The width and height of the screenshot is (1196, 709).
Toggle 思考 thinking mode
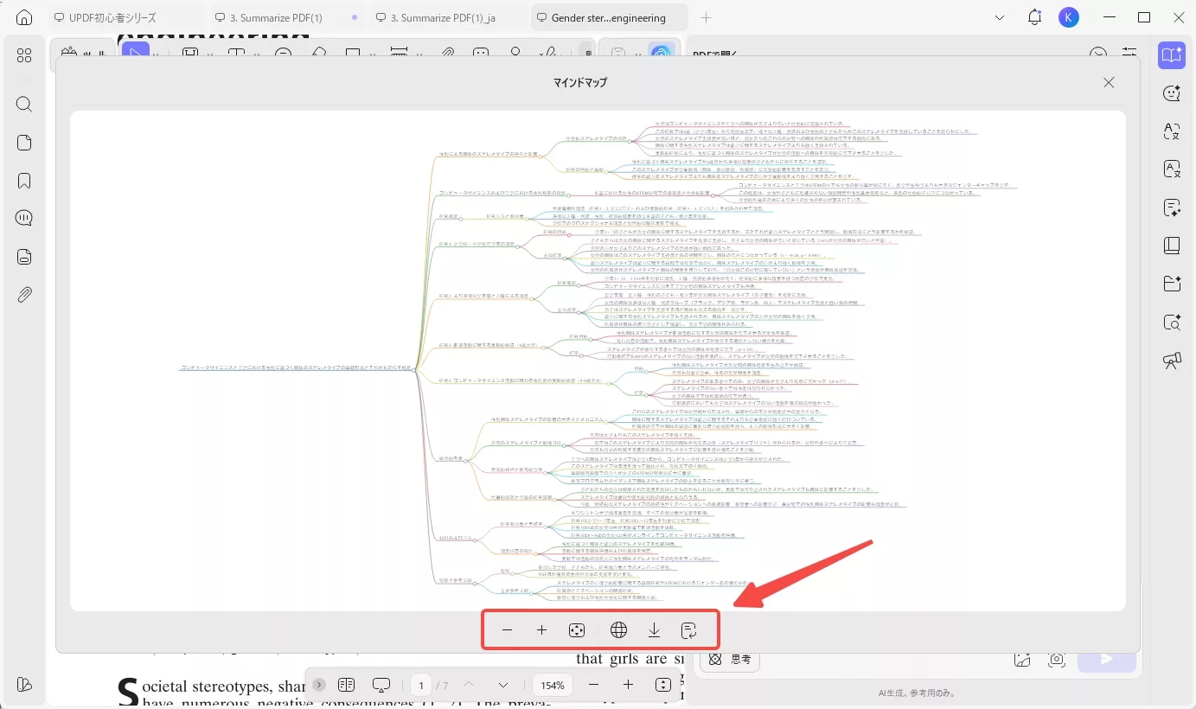(x=731, y=659)
